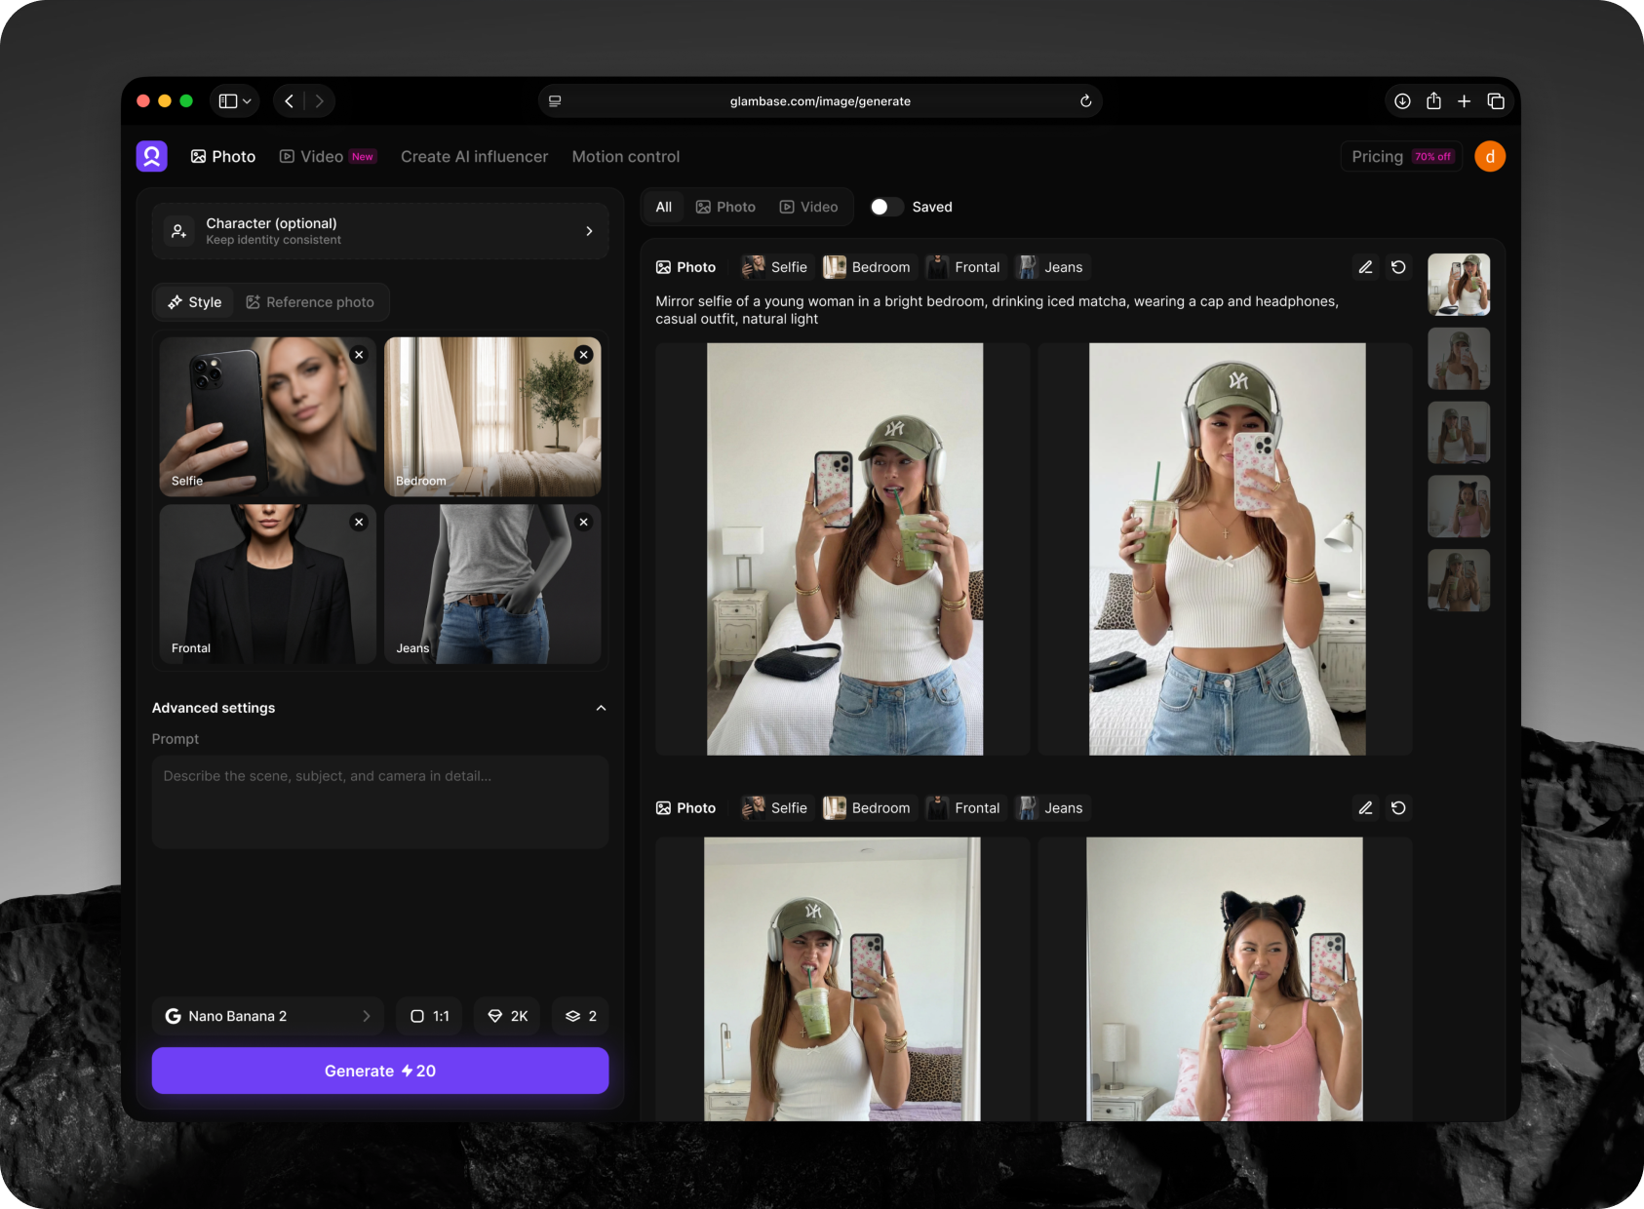Select the Reference photo tab
The image size is (1644, 1209).
point(310,302)
